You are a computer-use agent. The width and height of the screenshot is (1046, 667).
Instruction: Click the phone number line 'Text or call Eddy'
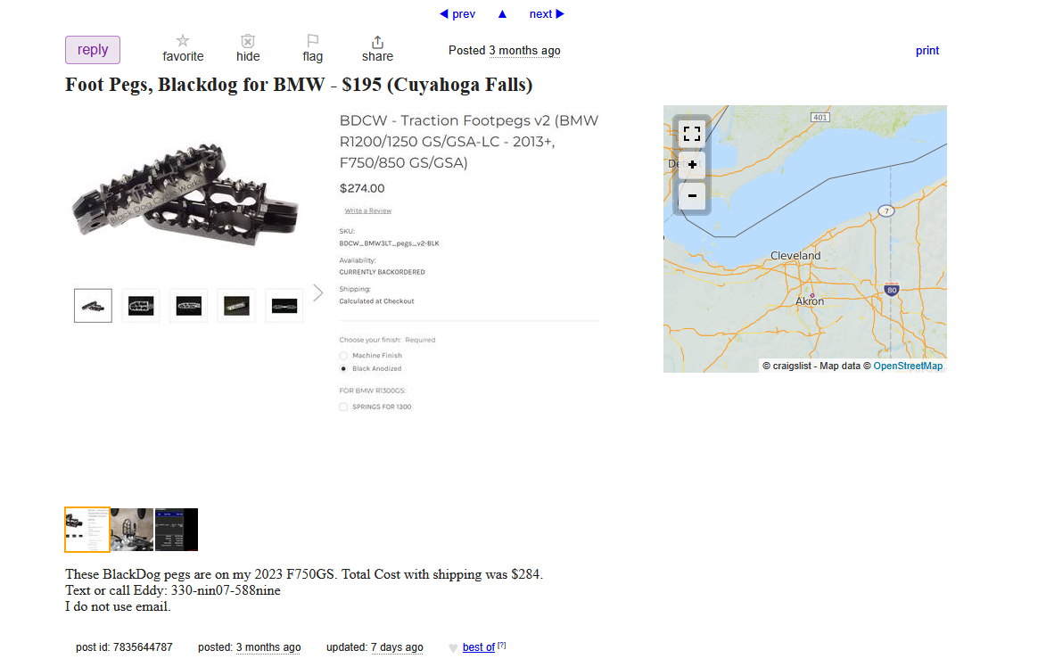point(173,590)
